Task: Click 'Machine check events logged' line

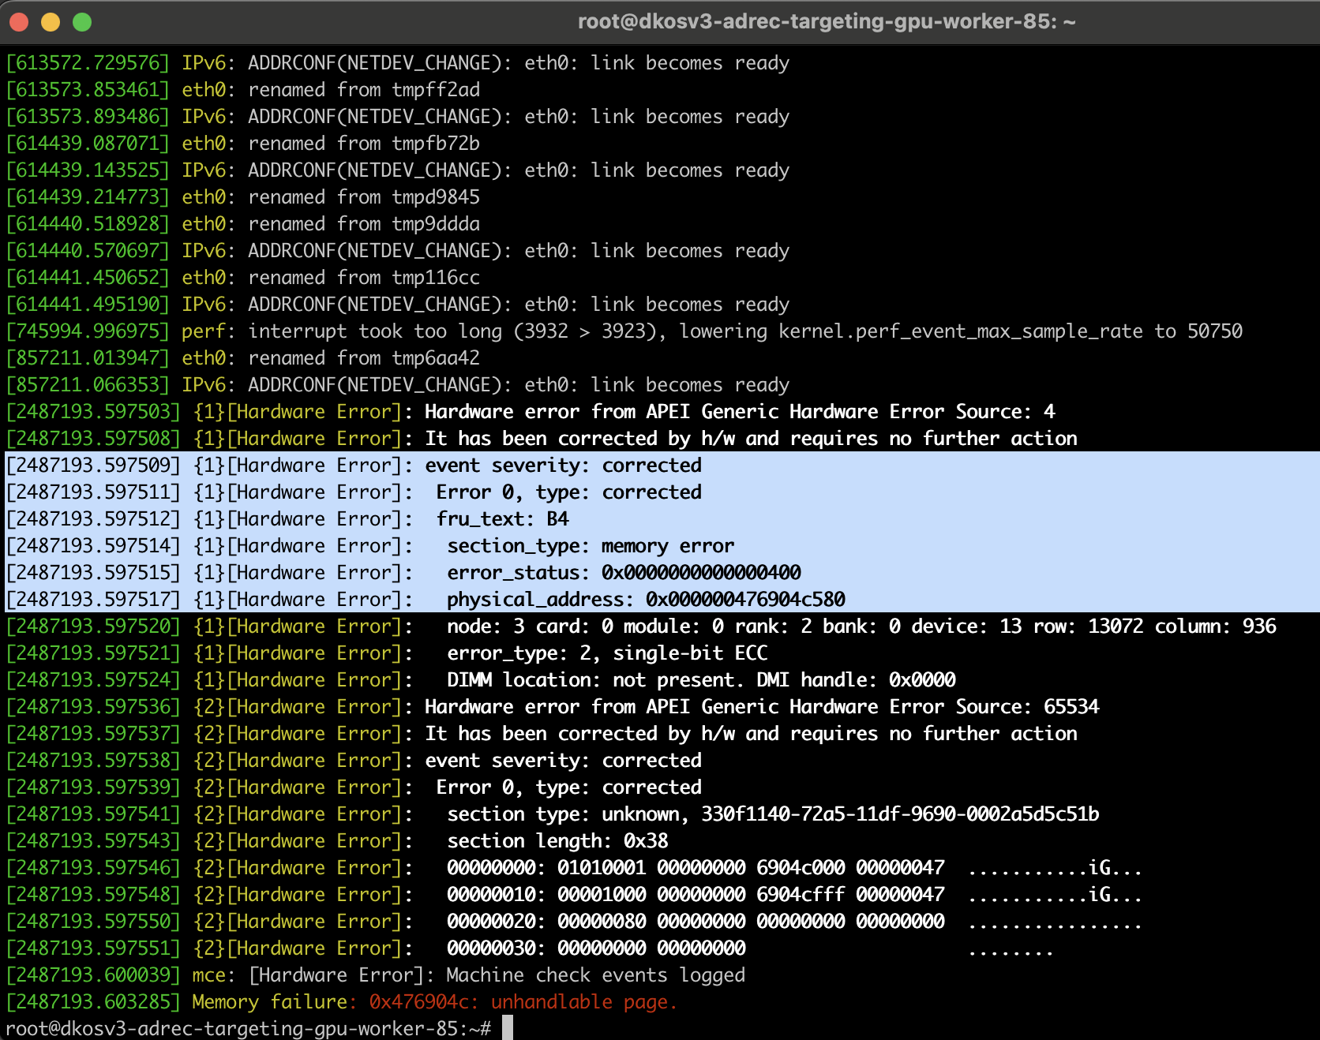Action: point(376,975)
